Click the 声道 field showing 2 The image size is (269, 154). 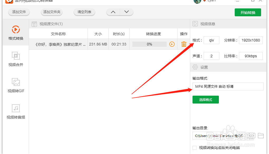point(211,56)
